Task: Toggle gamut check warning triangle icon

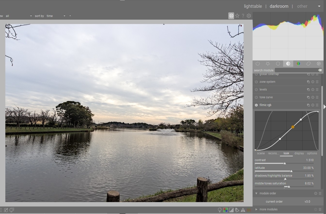Action: (243, 210)
